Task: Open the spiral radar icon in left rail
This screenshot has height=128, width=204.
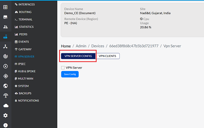Action: [x=5, y=56]
